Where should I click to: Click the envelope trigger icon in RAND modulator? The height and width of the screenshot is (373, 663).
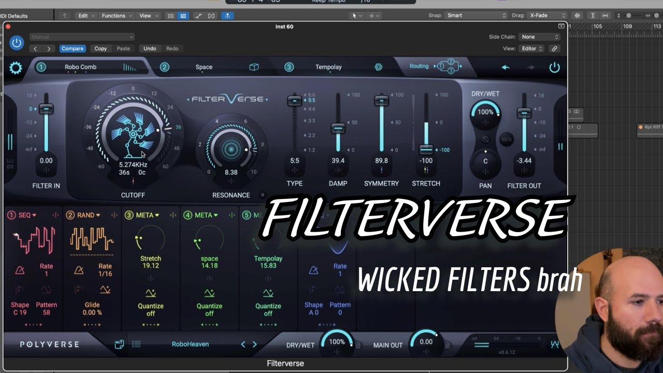pyautogui.click(x=105, y=289)
